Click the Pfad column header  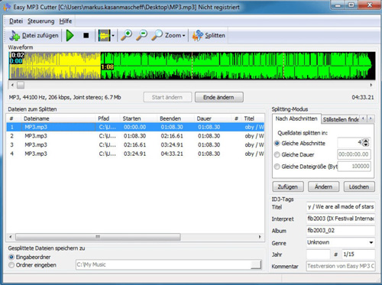(108, 118)
